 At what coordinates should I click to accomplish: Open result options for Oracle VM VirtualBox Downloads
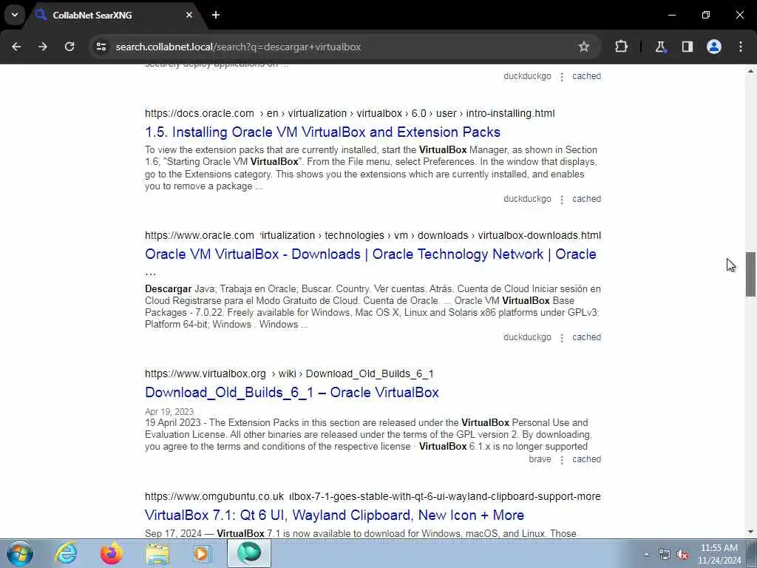[562, 337]
